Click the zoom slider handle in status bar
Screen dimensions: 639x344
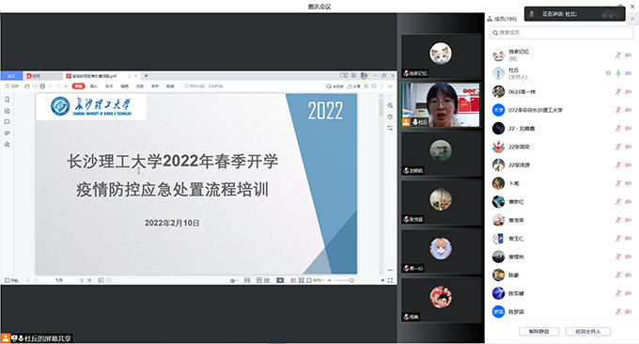pos(351,280)
